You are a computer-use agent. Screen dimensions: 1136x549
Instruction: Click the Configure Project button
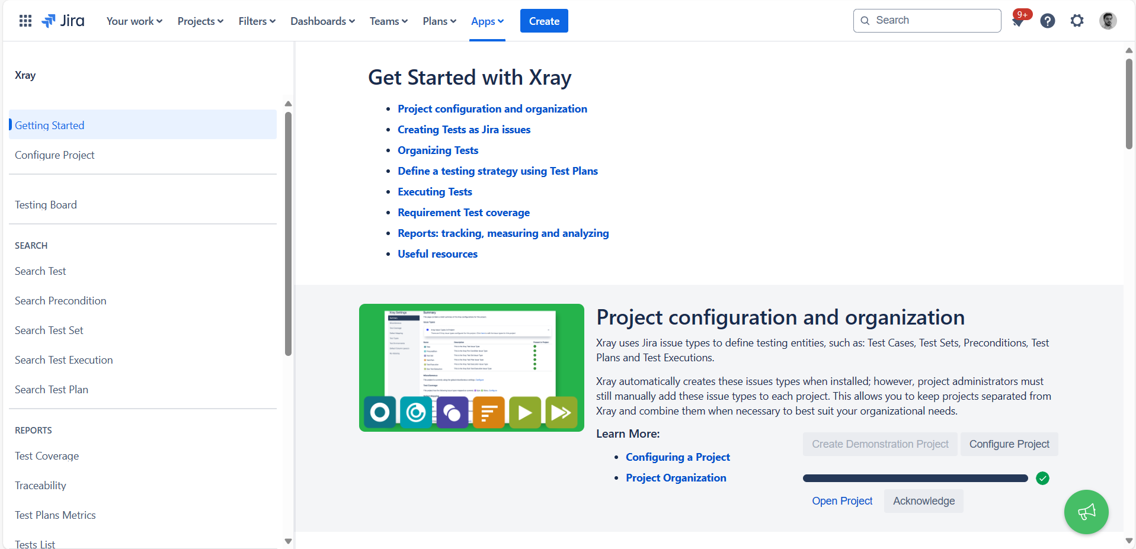tap(1009, 444)
